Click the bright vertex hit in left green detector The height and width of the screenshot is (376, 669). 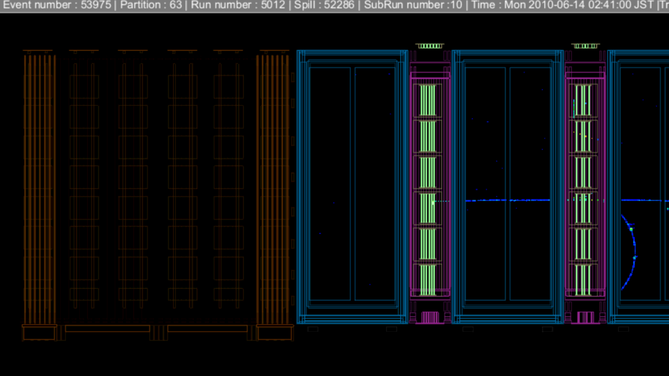[433, 203]
